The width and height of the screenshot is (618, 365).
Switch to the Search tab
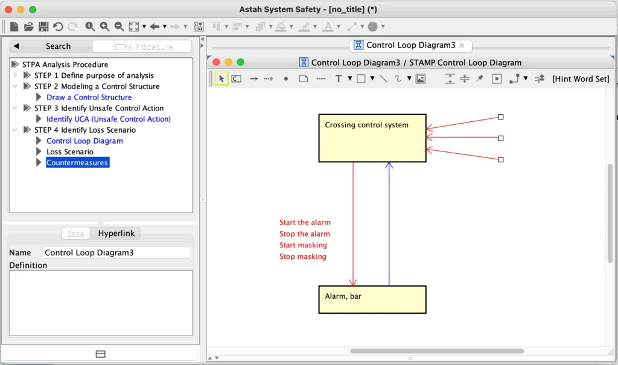pyautogui.click(x=58, y=46)
